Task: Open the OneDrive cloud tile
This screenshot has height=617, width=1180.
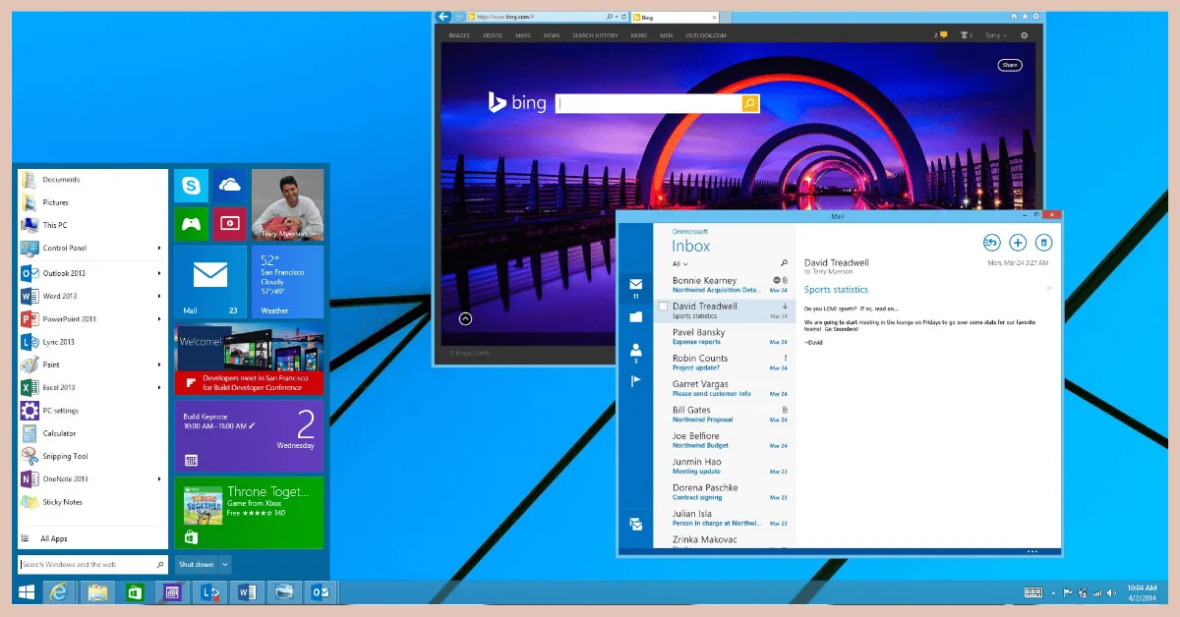Action: [229, 186]
